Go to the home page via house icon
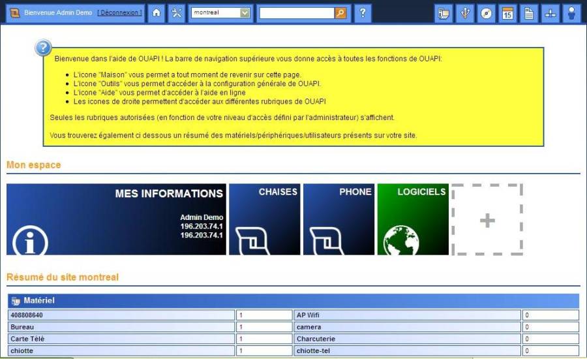The height and width of the screenshot is (359, 587). (157, 13)
